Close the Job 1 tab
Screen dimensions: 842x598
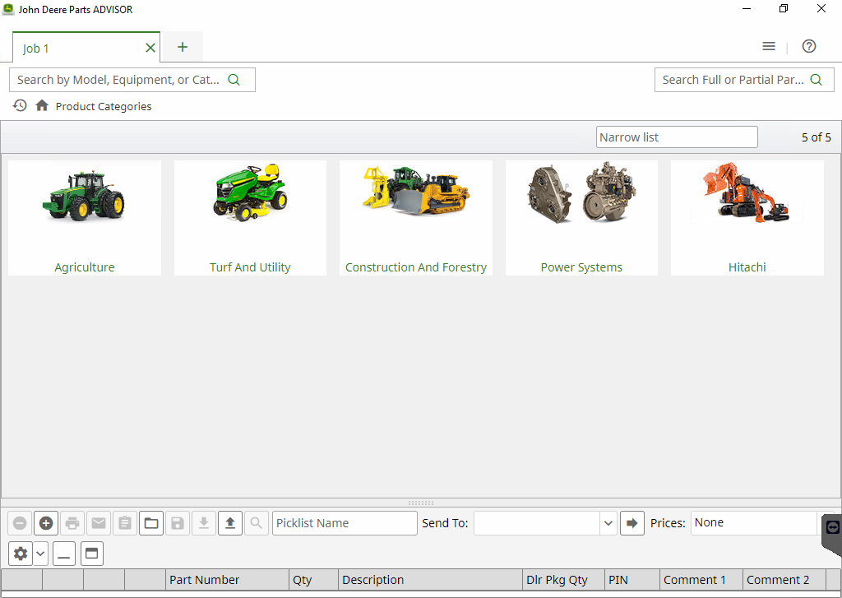150,48
